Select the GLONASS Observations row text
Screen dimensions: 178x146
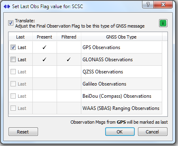(x=108, y=60)
